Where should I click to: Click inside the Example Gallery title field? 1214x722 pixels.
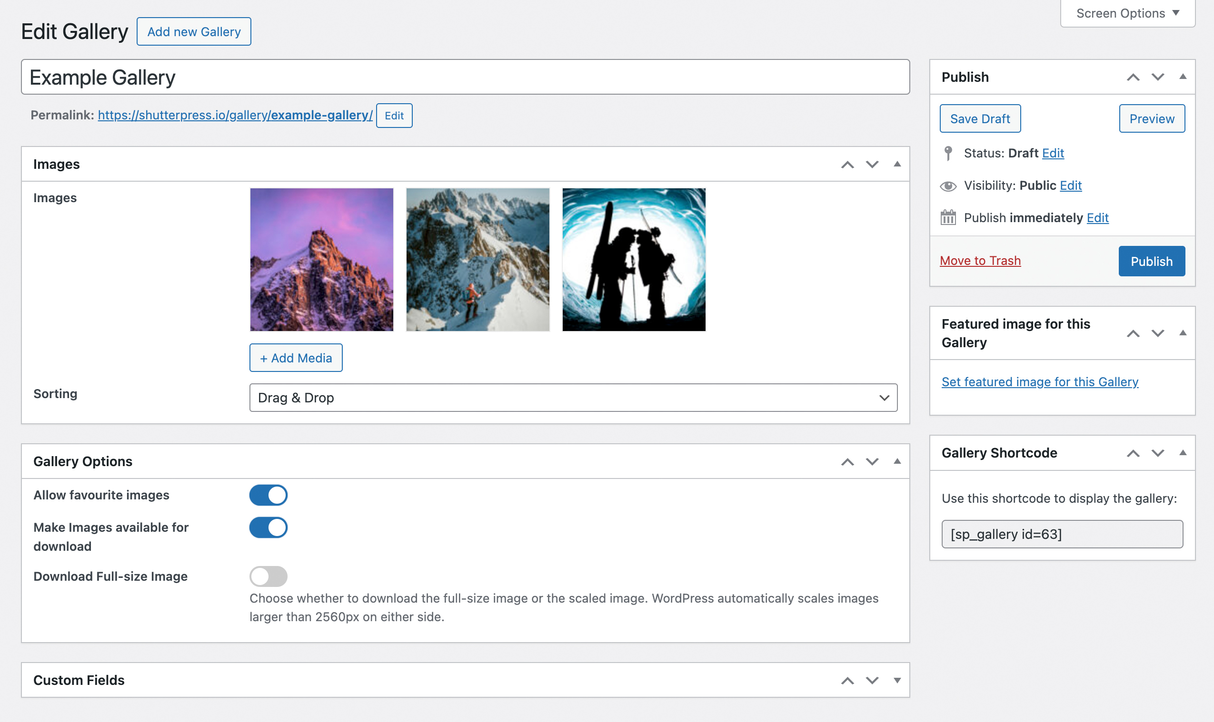pyautogui.click(x=465, y=77)
